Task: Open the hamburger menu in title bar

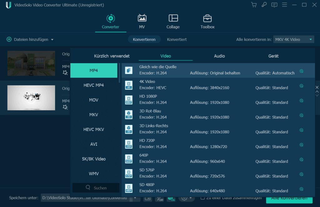Action: pyautogui.click(x=284, y=5)
